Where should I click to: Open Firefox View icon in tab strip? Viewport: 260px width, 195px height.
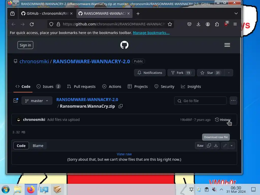point(12,14)
